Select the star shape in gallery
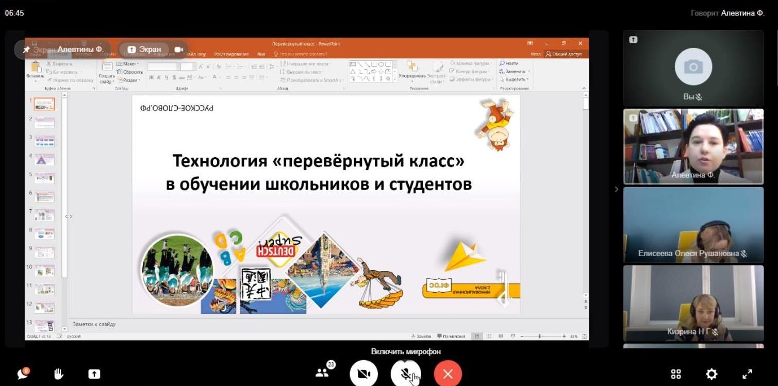Viewport: 778px width, 386px height. point(388,79)
